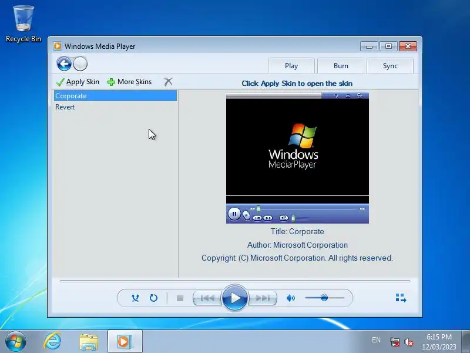Open the clock showing 6:15 PM
This screenshot has height=353, width=470.
pyautogui.click(x=439, y=342)
